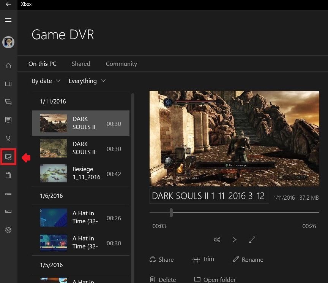328x283 pixels.
Task: Open My Games sidebar icon
Action: pyautogui.click(x=8, y=84)
